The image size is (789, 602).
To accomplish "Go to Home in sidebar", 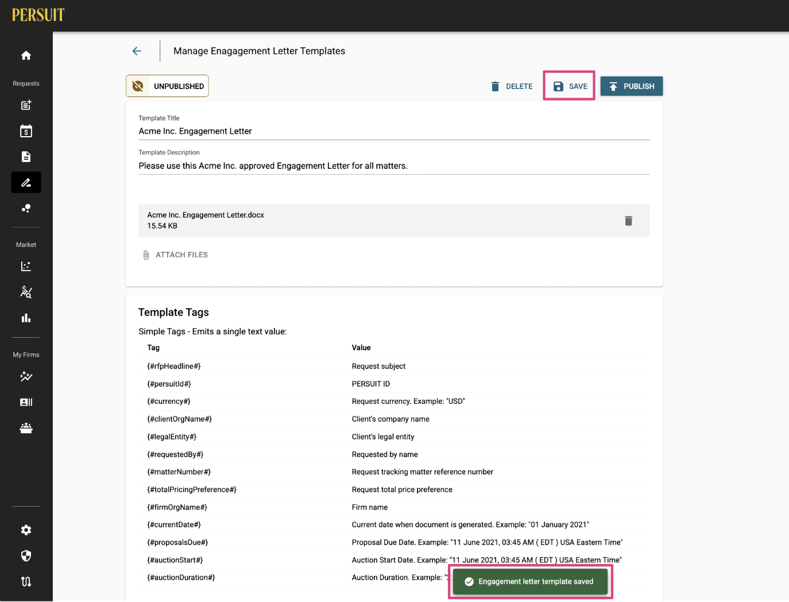I will (x=26, y=56).
